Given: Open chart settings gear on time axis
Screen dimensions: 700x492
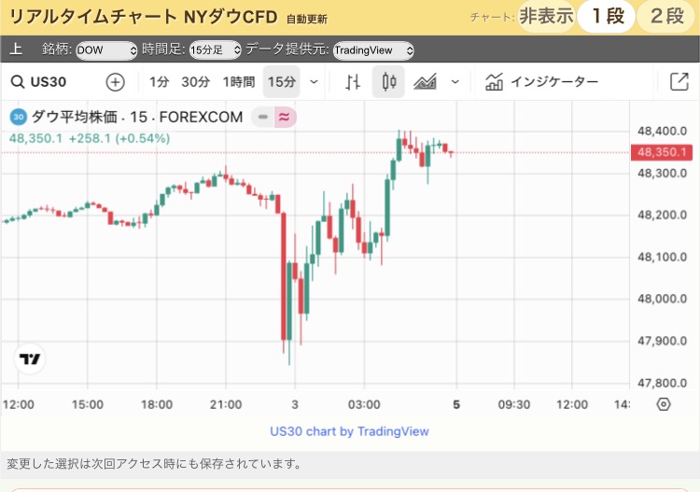Looking at the screenshot, I should point(664,404).
